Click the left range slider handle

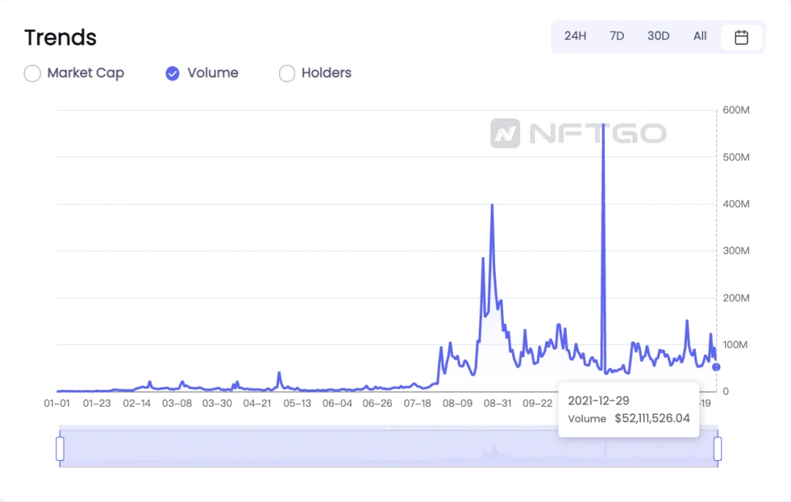pyautogui.click(x=60, y=449)
